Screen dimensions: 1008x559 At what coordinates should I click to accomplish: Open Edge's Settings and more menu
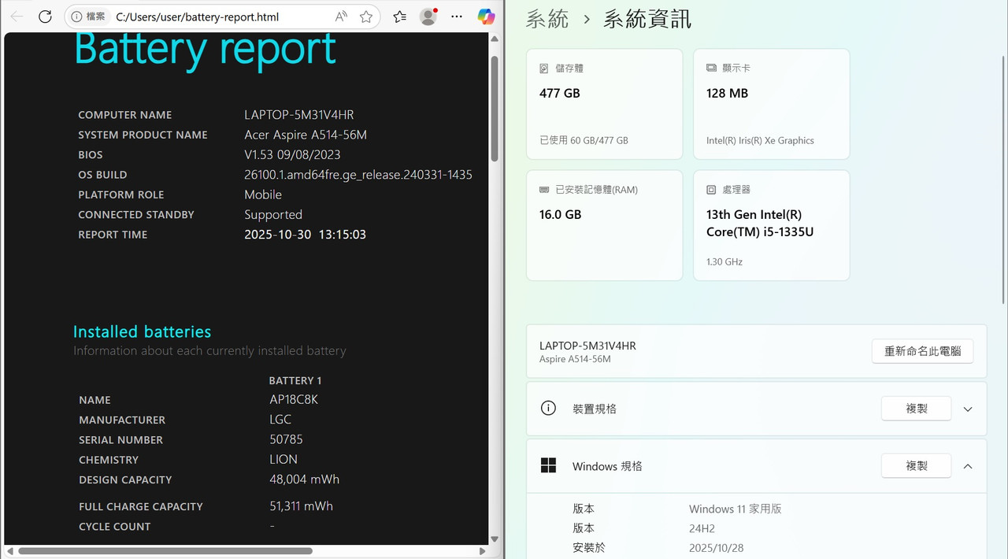pyautogui.click(x=457, y=17)
